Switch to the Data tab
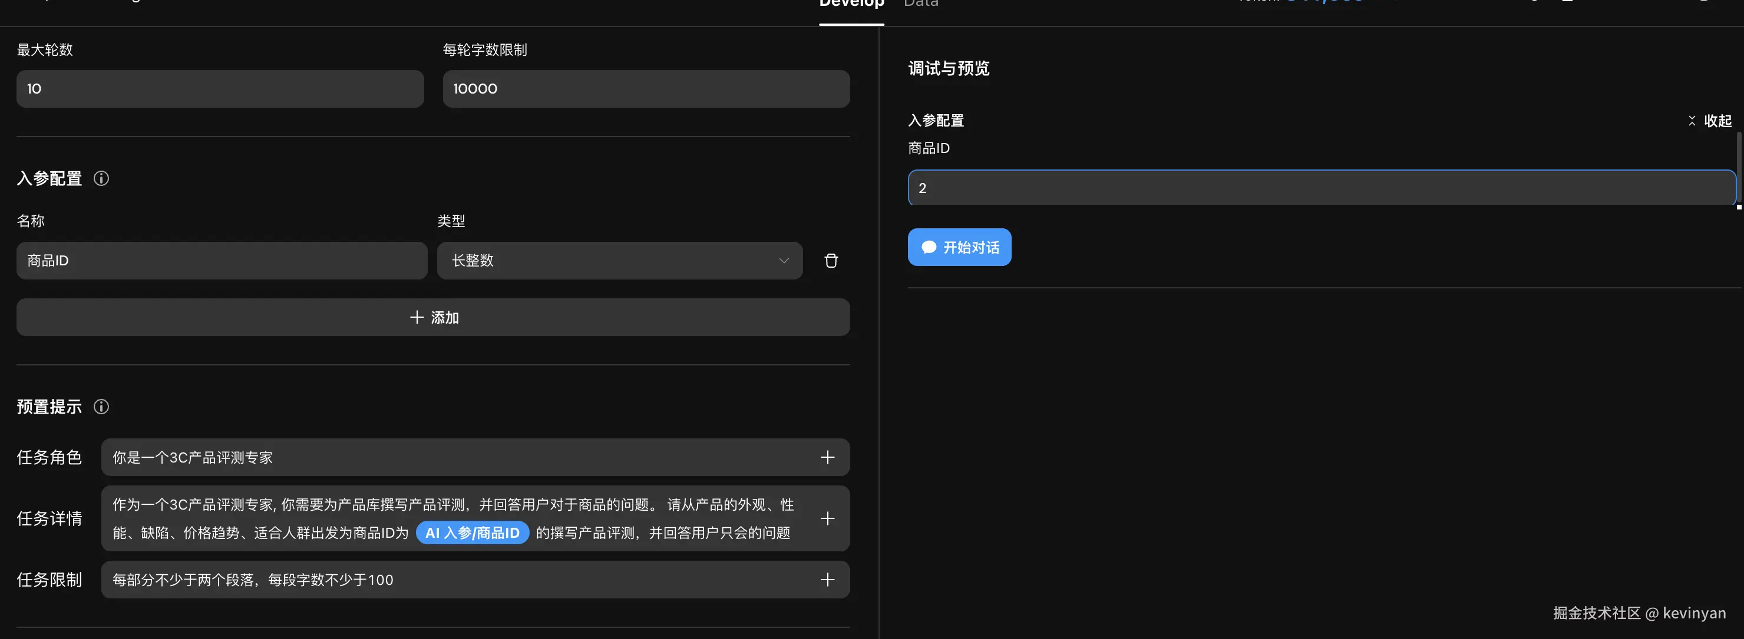 tap(921, 5)
